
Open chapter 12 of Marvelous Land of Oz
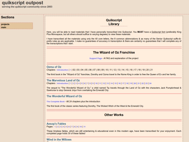(x=104, y=83)
